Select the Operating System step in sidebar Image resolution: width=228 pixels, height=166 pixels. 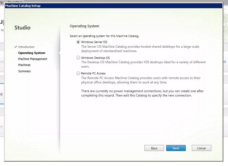click(x=32, y=53)
